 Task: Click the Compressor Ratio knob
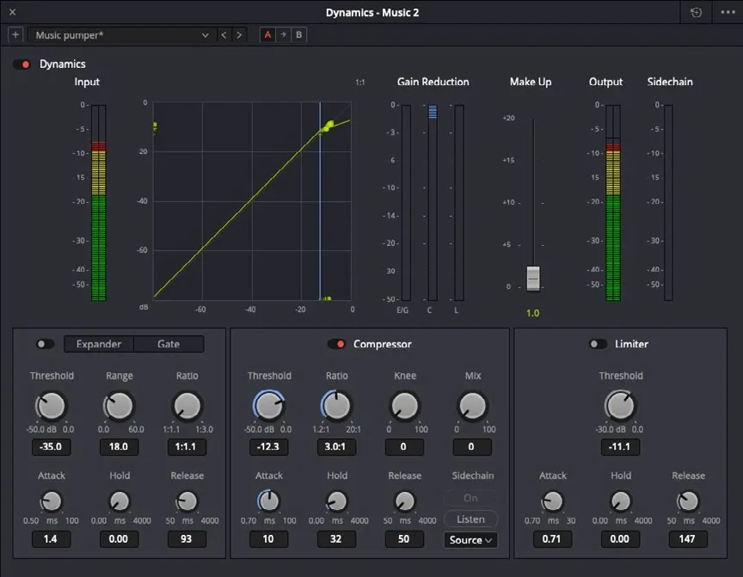click(336, 406)
